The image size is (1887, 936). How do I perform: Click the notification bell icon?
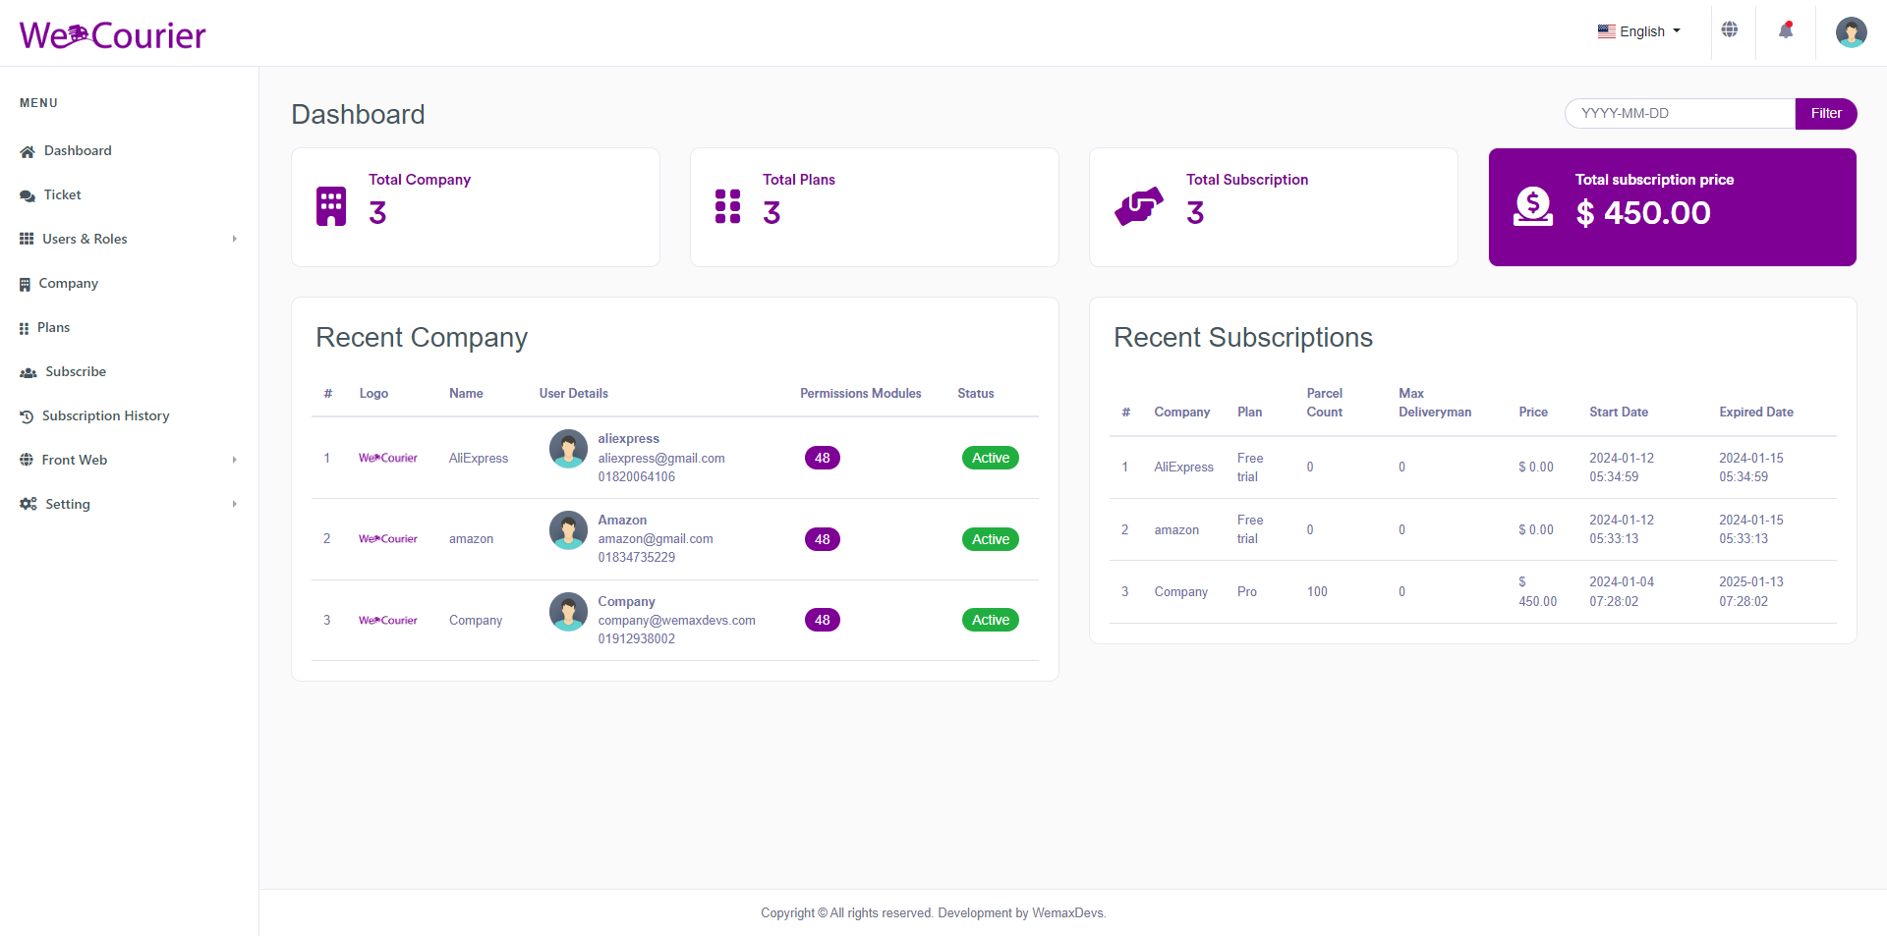pyautogui.click(x=1787, y=29)
